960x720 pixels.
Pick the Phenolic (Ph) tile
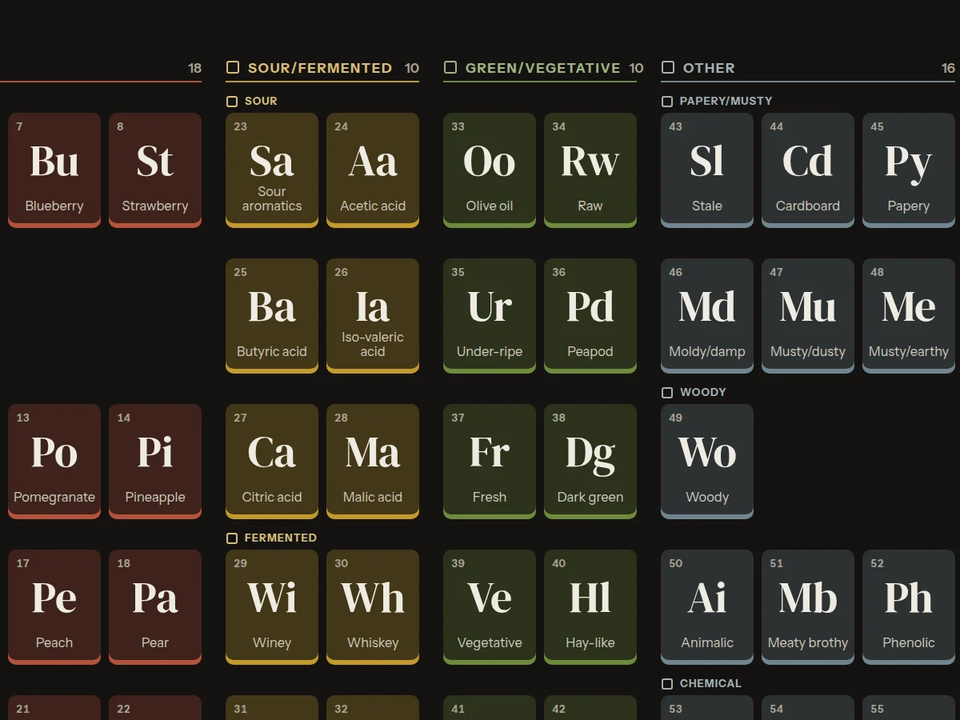[909, 607]
